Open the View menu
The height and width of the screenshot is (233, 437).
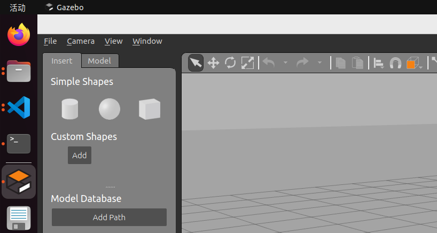coord(114,41)
